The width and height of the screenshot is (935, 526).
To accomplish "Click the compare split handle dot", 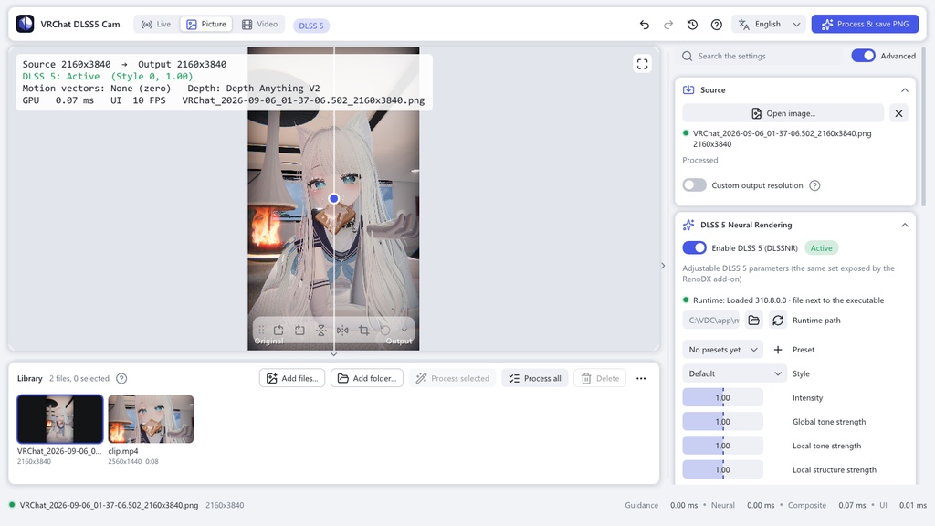I will [334, 198].
